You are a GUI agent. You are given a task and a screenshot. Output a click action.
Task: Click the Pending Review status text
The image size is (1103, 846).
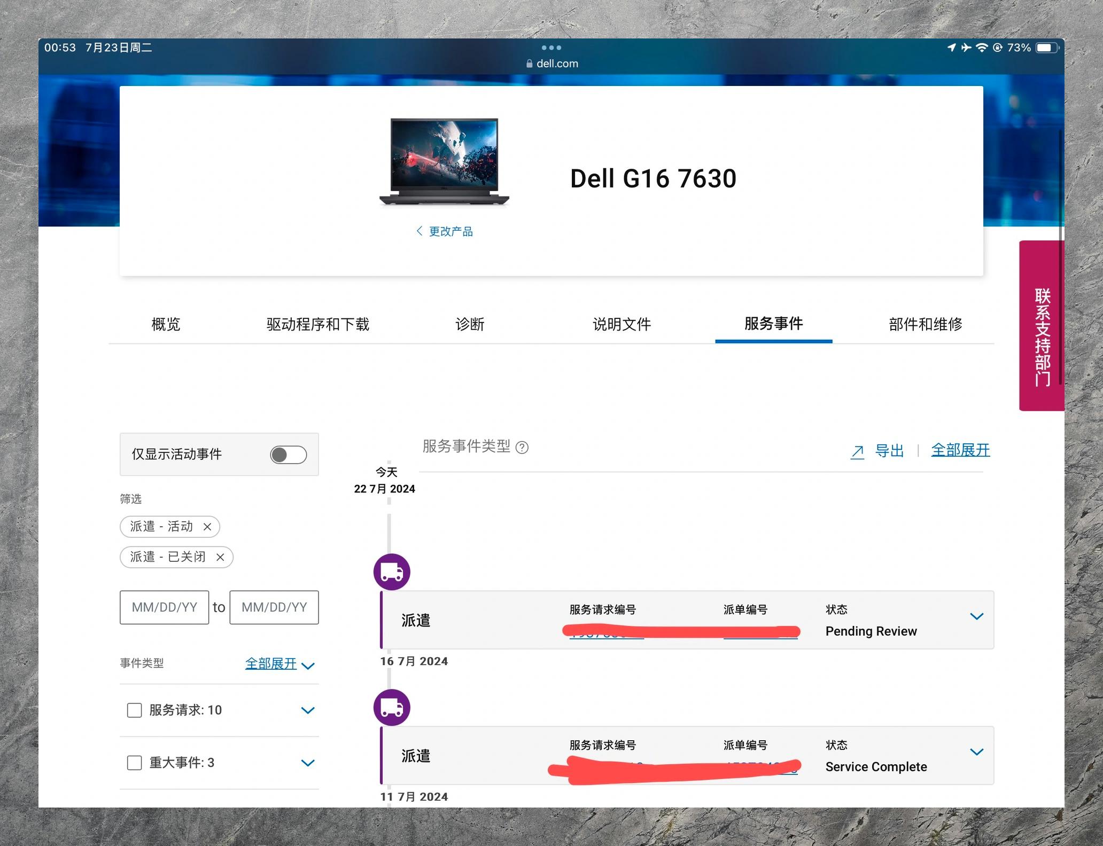871,631
